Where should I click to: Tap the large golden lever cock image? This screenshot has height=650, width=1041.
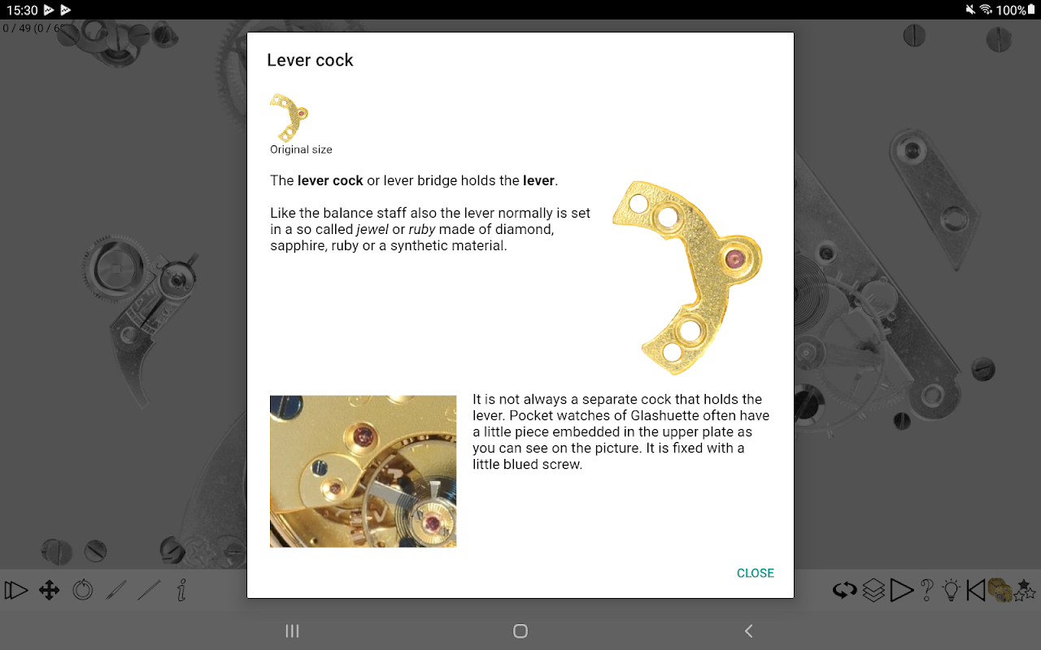tap(688, 277)
